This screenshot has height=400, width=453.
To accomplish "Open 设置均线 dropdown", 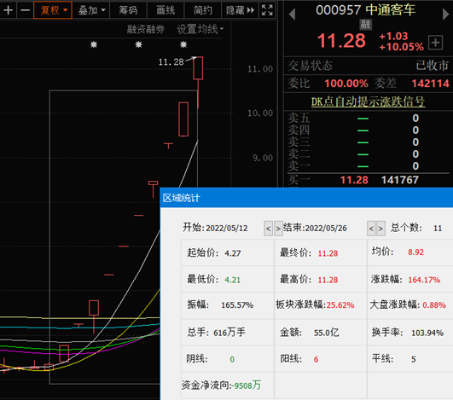I will point(200,29).
